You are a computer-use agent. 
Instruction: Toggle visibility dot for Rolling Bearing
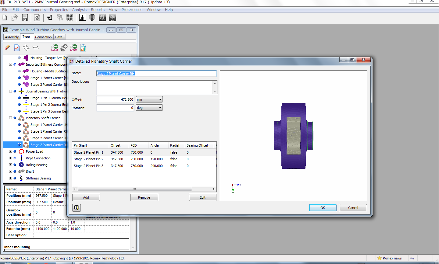pos(15,165)
